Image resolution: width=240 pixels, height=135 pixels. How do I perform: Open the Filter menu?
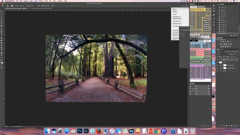[46, 1]
